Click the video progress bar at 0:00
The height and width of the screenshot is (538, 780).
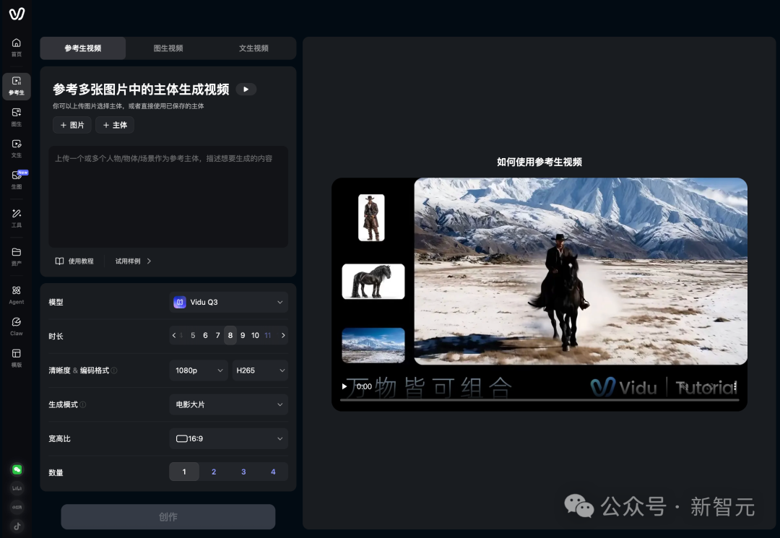pyautogui.click(x=365, y=386)
